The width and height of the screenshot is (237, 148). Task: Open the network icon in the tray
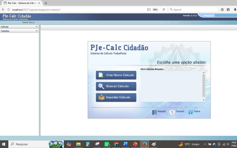224,144
